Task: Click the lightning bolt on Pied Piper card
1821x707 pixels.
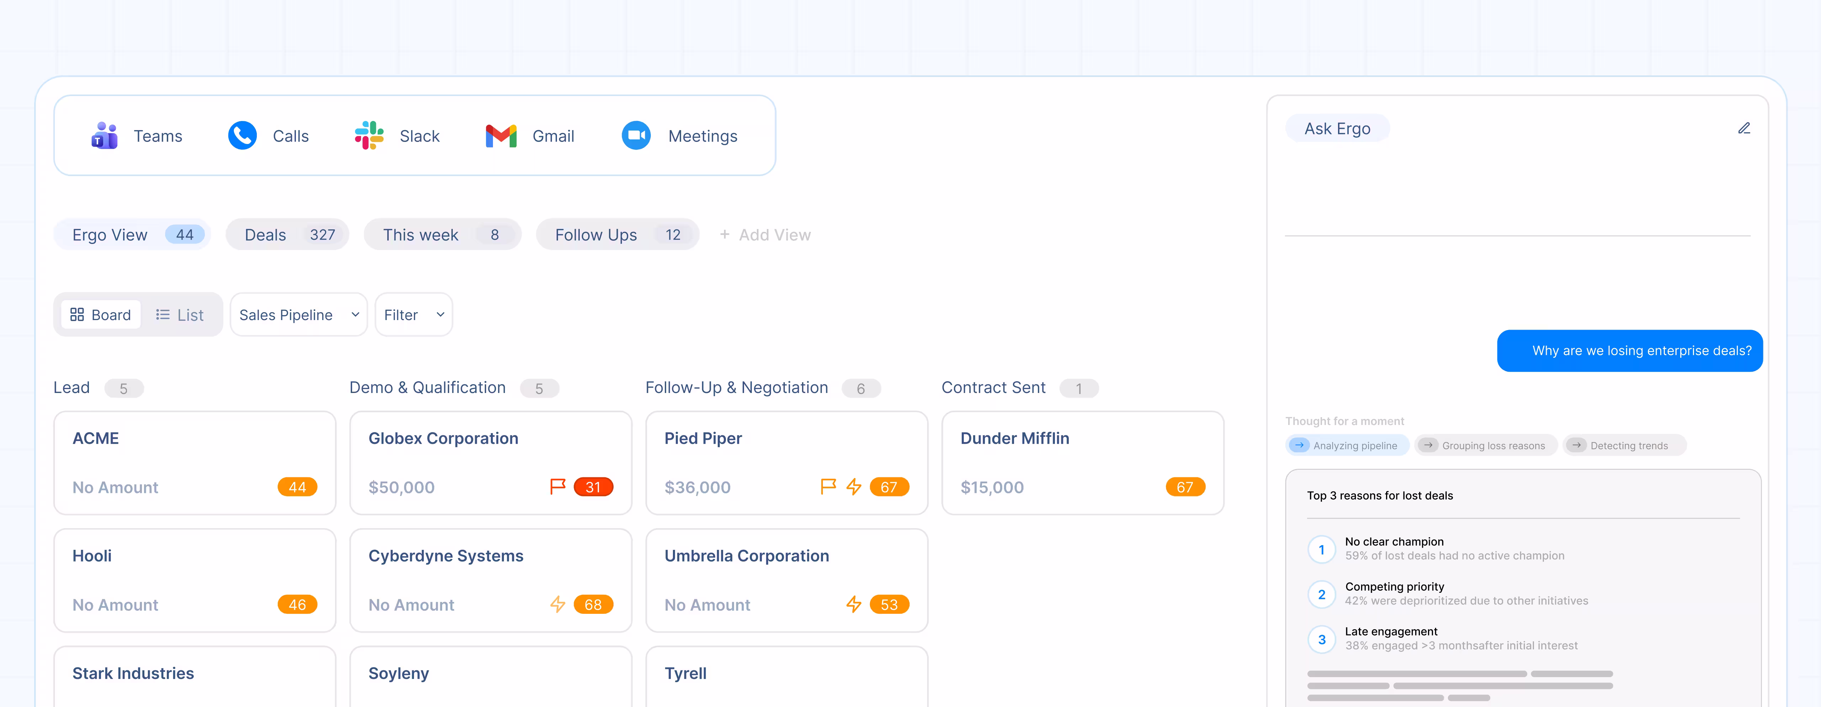Action: point(854,487)
